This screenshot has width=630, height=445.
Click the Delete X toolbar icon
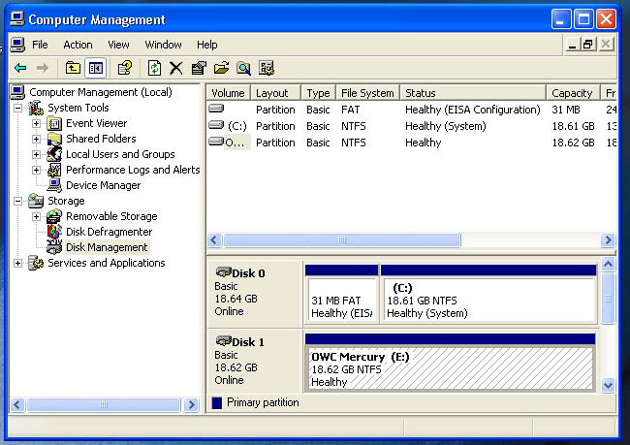pos(176,68)
